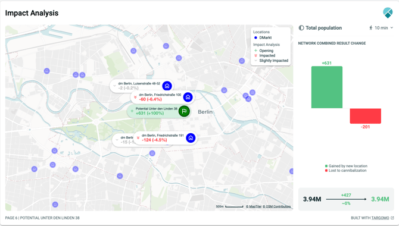This screenshot has width=399, height=226.
Task: Click the blue store icon for Friedrichstraße 100
Action: coord(188,97)
